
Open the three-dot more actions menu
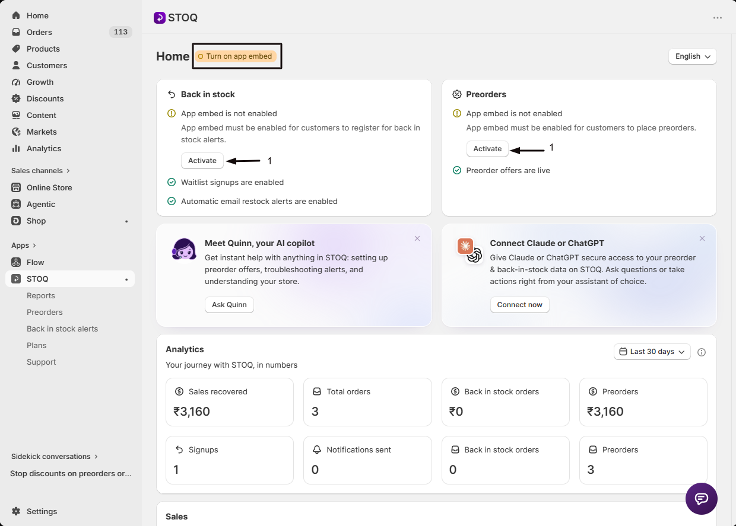click(718, 18)
